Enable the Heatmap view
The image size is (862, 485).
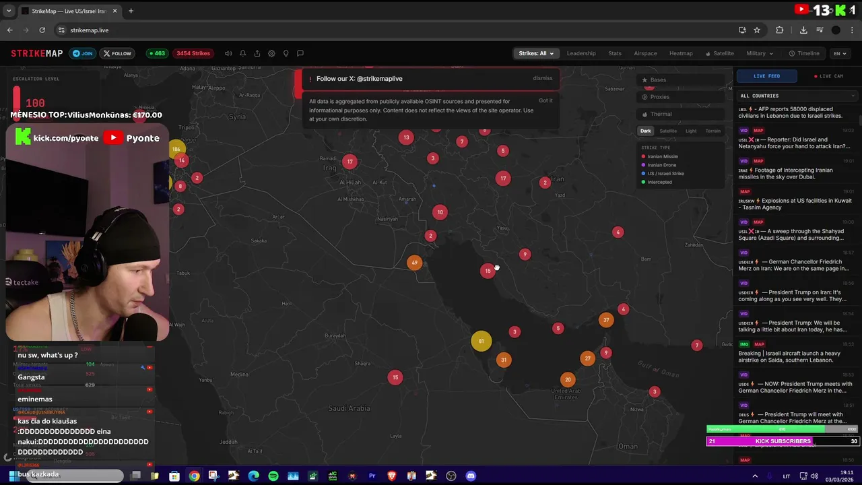pyautogui.click(x=681, y=53)
